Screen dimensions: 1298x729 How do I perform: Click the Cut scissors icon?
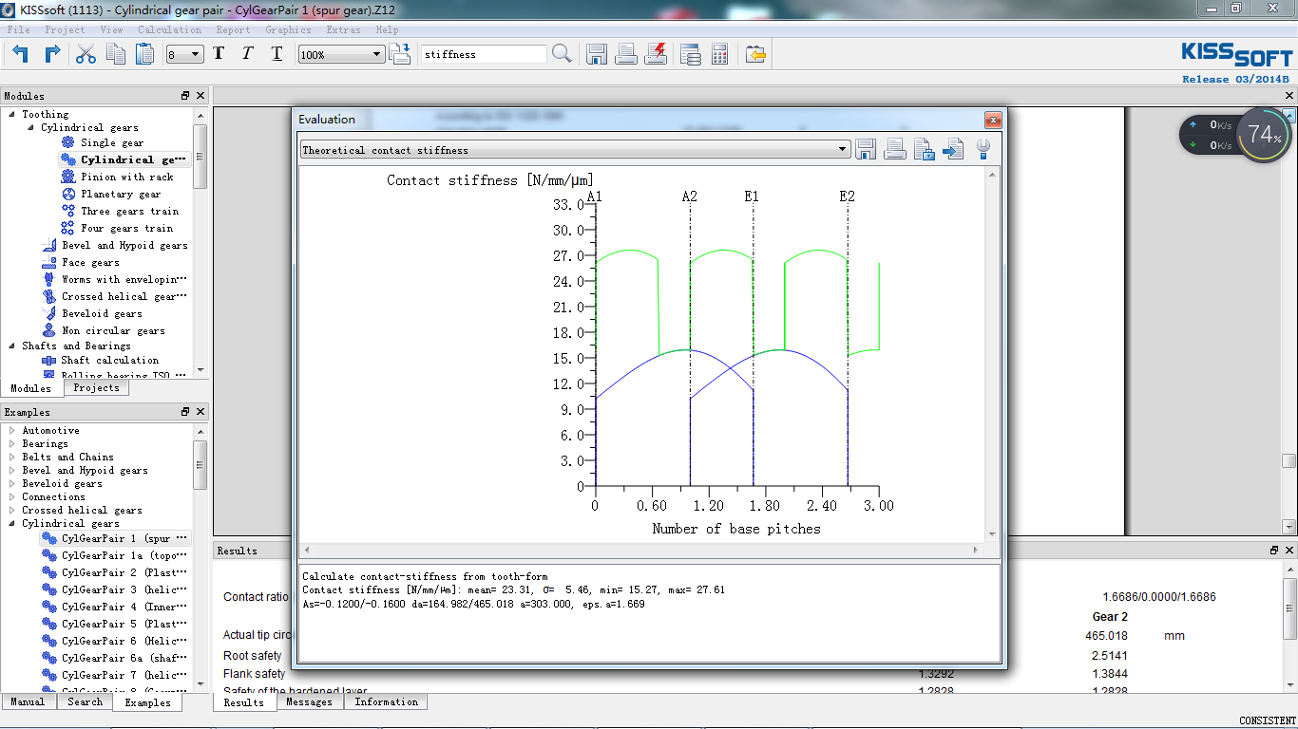86,54
